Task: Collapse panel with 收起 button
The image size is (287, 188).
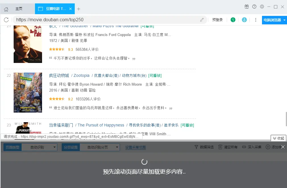Action: click(x=278, y=138)
